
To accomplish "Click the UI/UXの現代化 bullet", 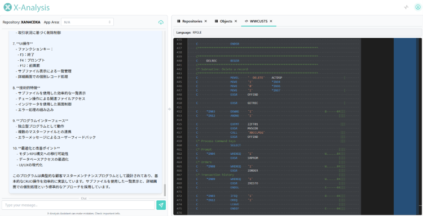I will coord(29,165).
